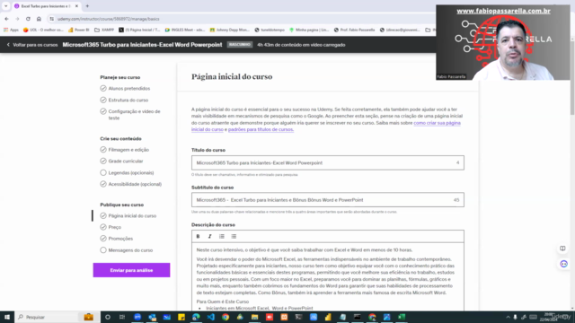This screenshot has width=575, height=323.
Task: Open Acessibilidade (opcional) section
Action: 131,184
